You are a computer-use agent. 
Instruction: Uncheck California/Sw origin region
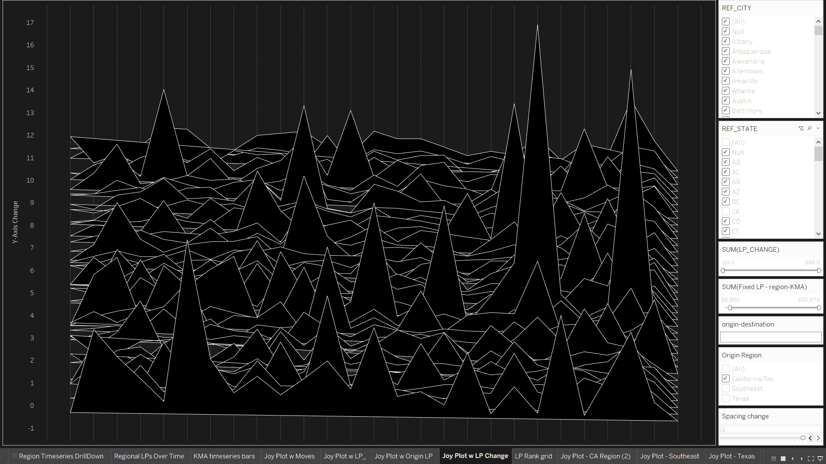pyautogui.click(x=726, y=379)
